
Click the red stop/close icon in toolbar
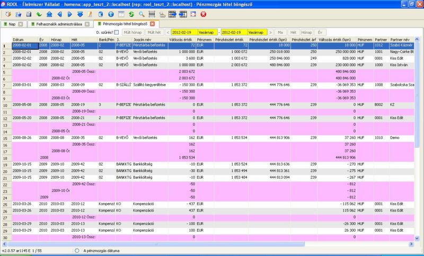click(203, 14)
